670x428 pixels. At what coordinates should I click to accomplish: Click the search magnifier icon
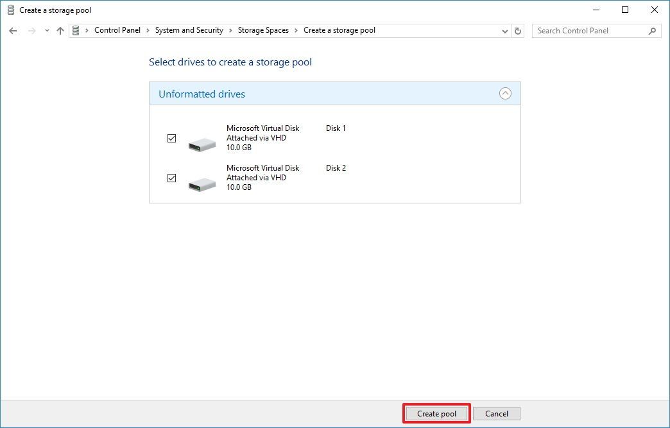pos(652,30)
